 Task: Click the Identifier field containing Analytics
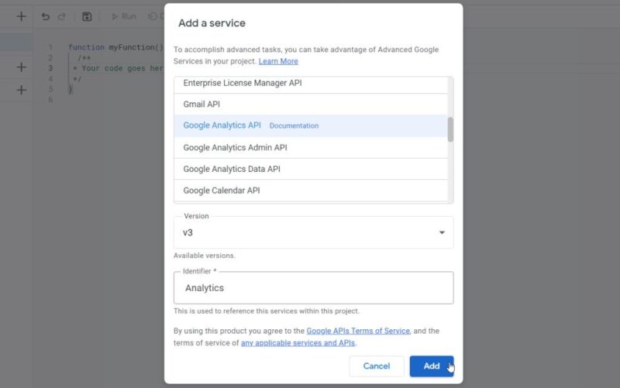pos(313,288)
